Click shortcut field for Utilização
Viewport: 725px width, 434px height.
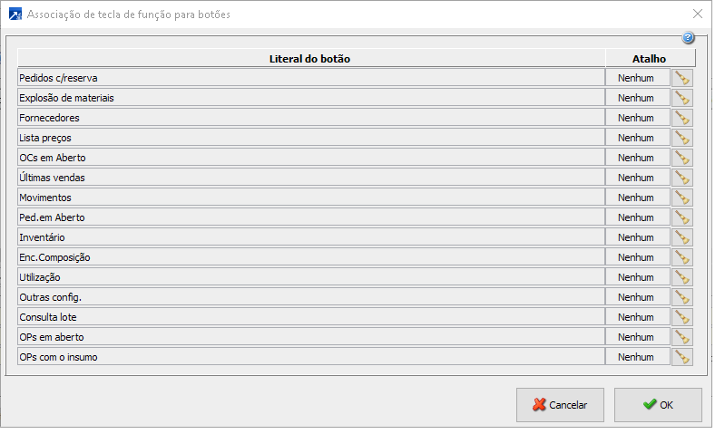[636, 277]
